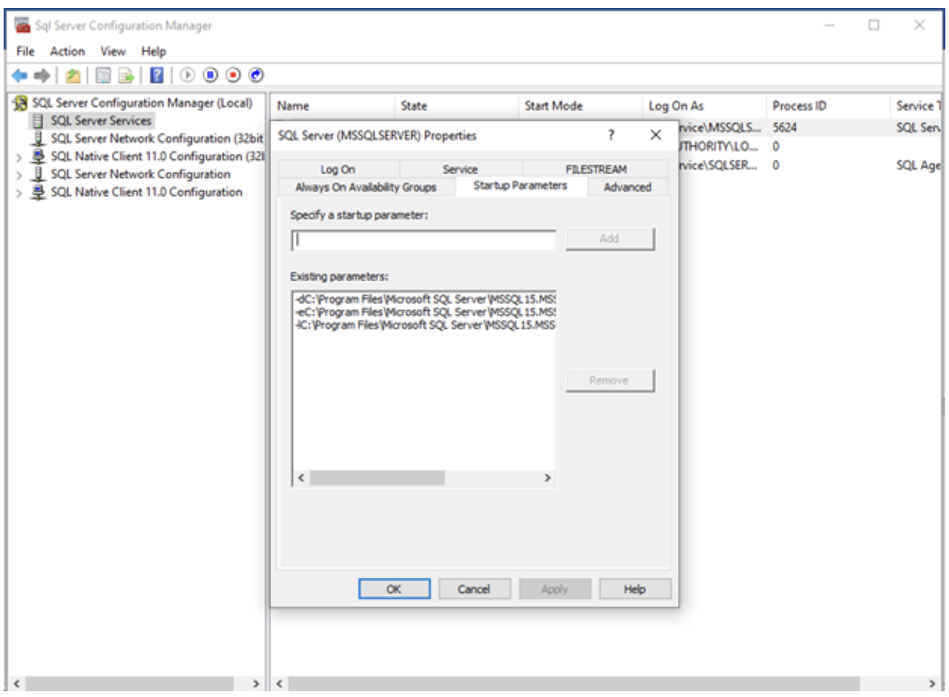
Task: Click the existing parameters list left scroll arrow
Action: click(302, 478)
